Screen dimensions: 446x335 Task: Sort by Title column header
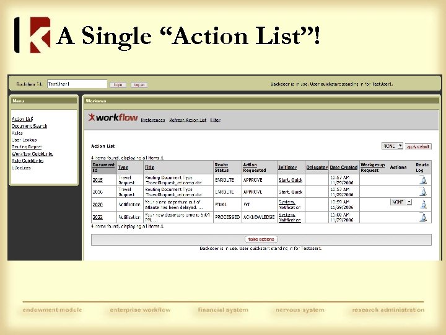pos(149,167)
